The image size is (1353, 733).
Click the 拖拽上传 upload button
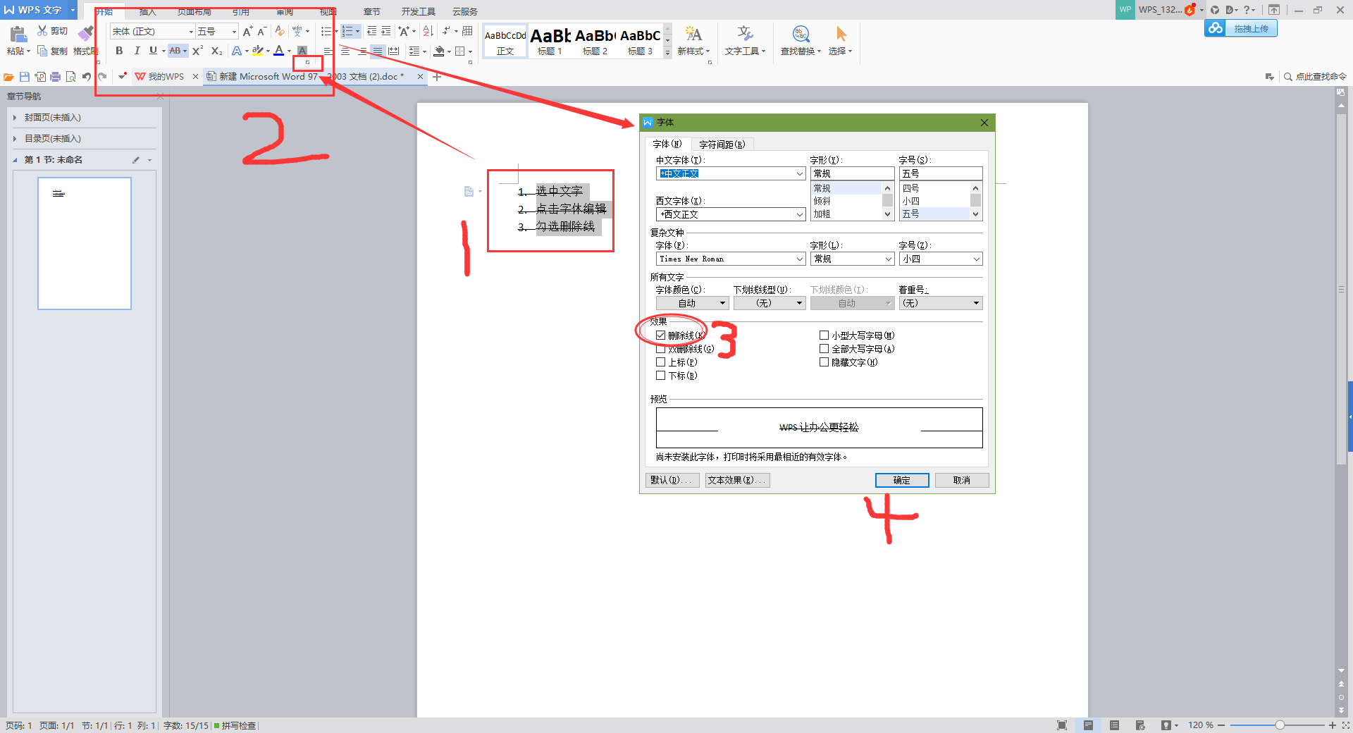(x=1240, y=28)
